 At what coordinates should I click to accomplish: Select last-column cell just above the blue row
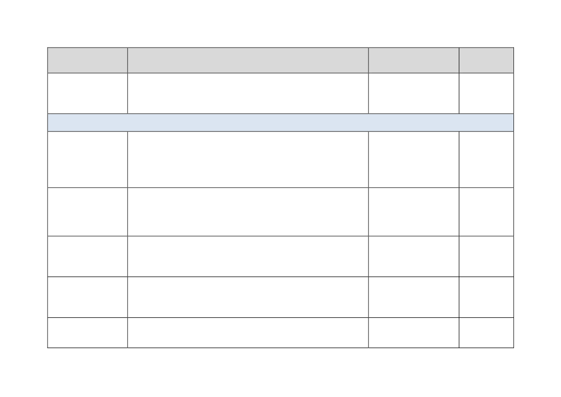click(486, 94)
